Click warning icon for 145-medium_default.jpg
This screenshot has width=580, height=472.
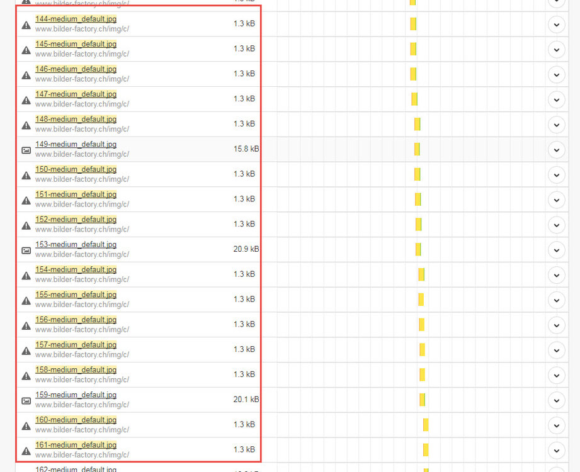pyautogui.click(x=26, y=50)
